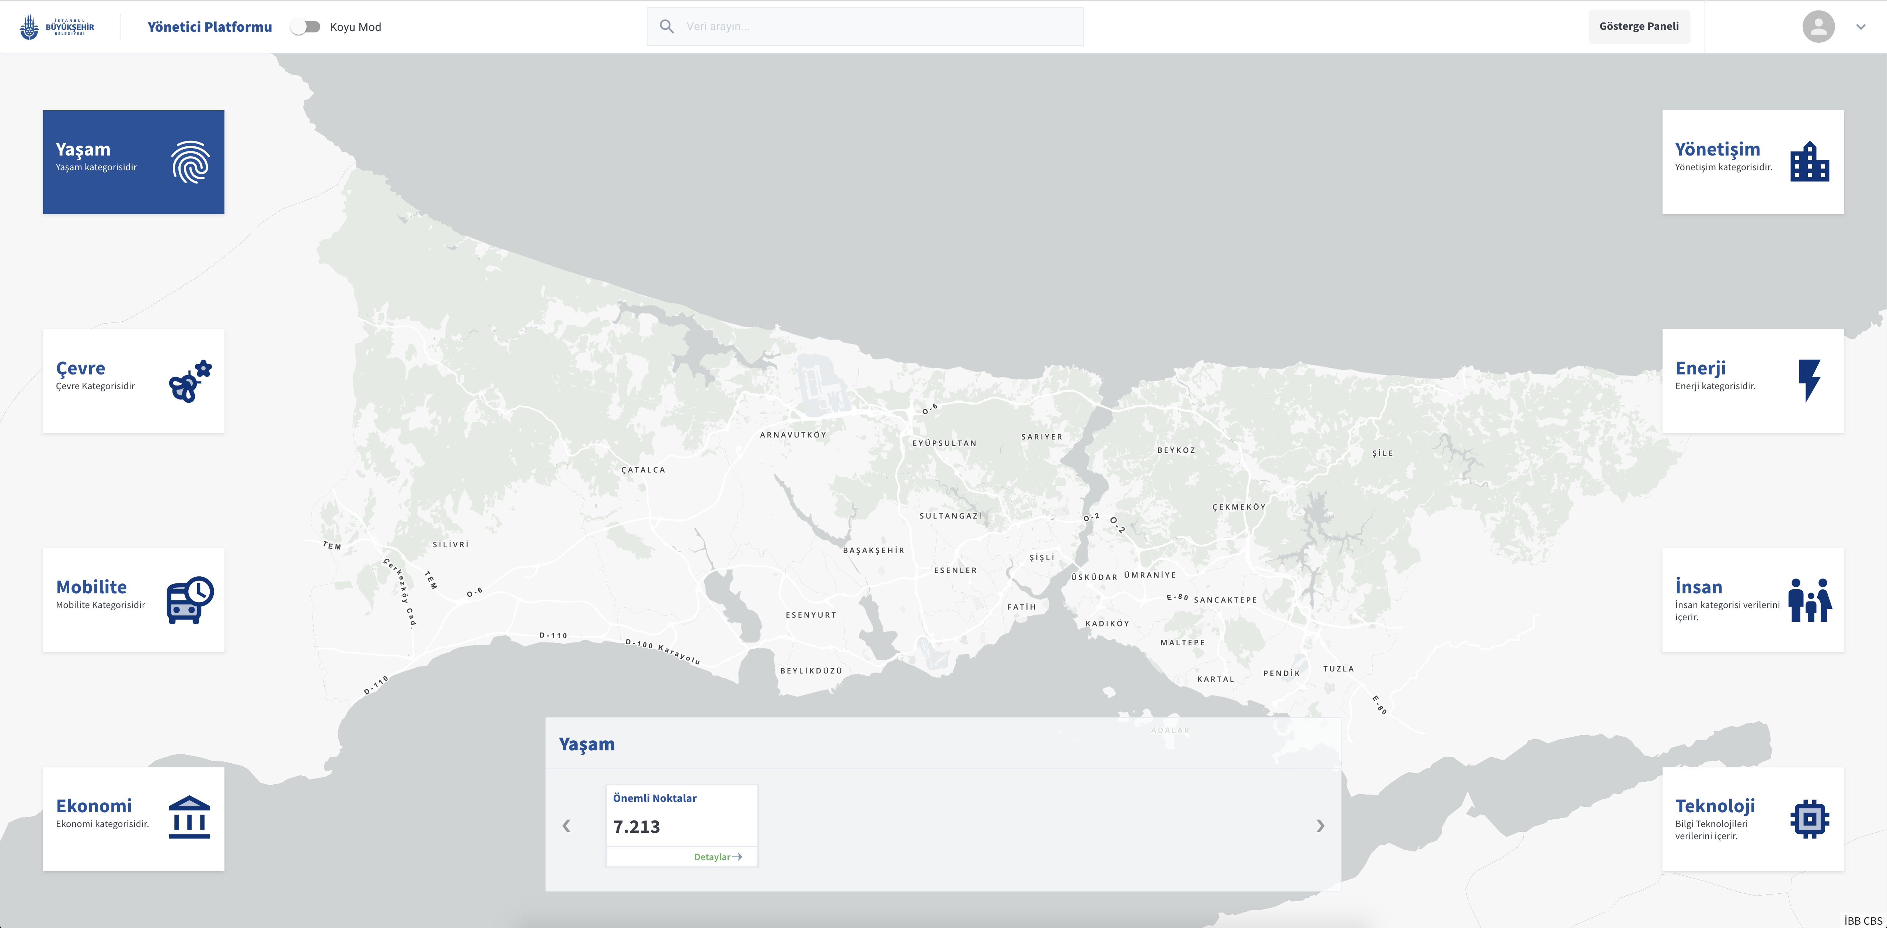The height and width of the screenshot is (928, 1887).
Task: Click the Teknoloji chip icon
Action: 1809,819
